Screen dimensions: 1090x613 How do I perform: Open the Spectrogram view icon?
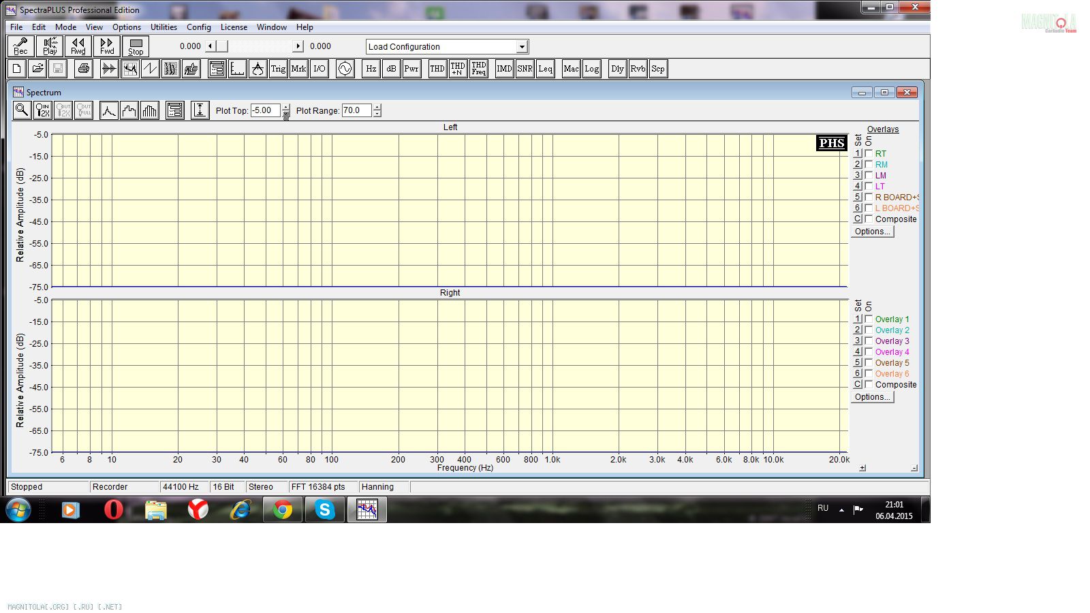point(170,69)
